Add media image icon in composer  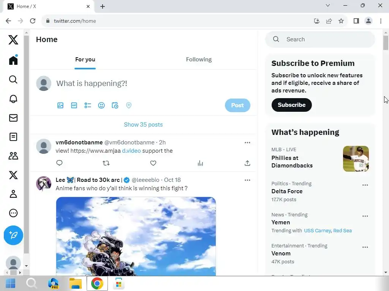point(60,105)
